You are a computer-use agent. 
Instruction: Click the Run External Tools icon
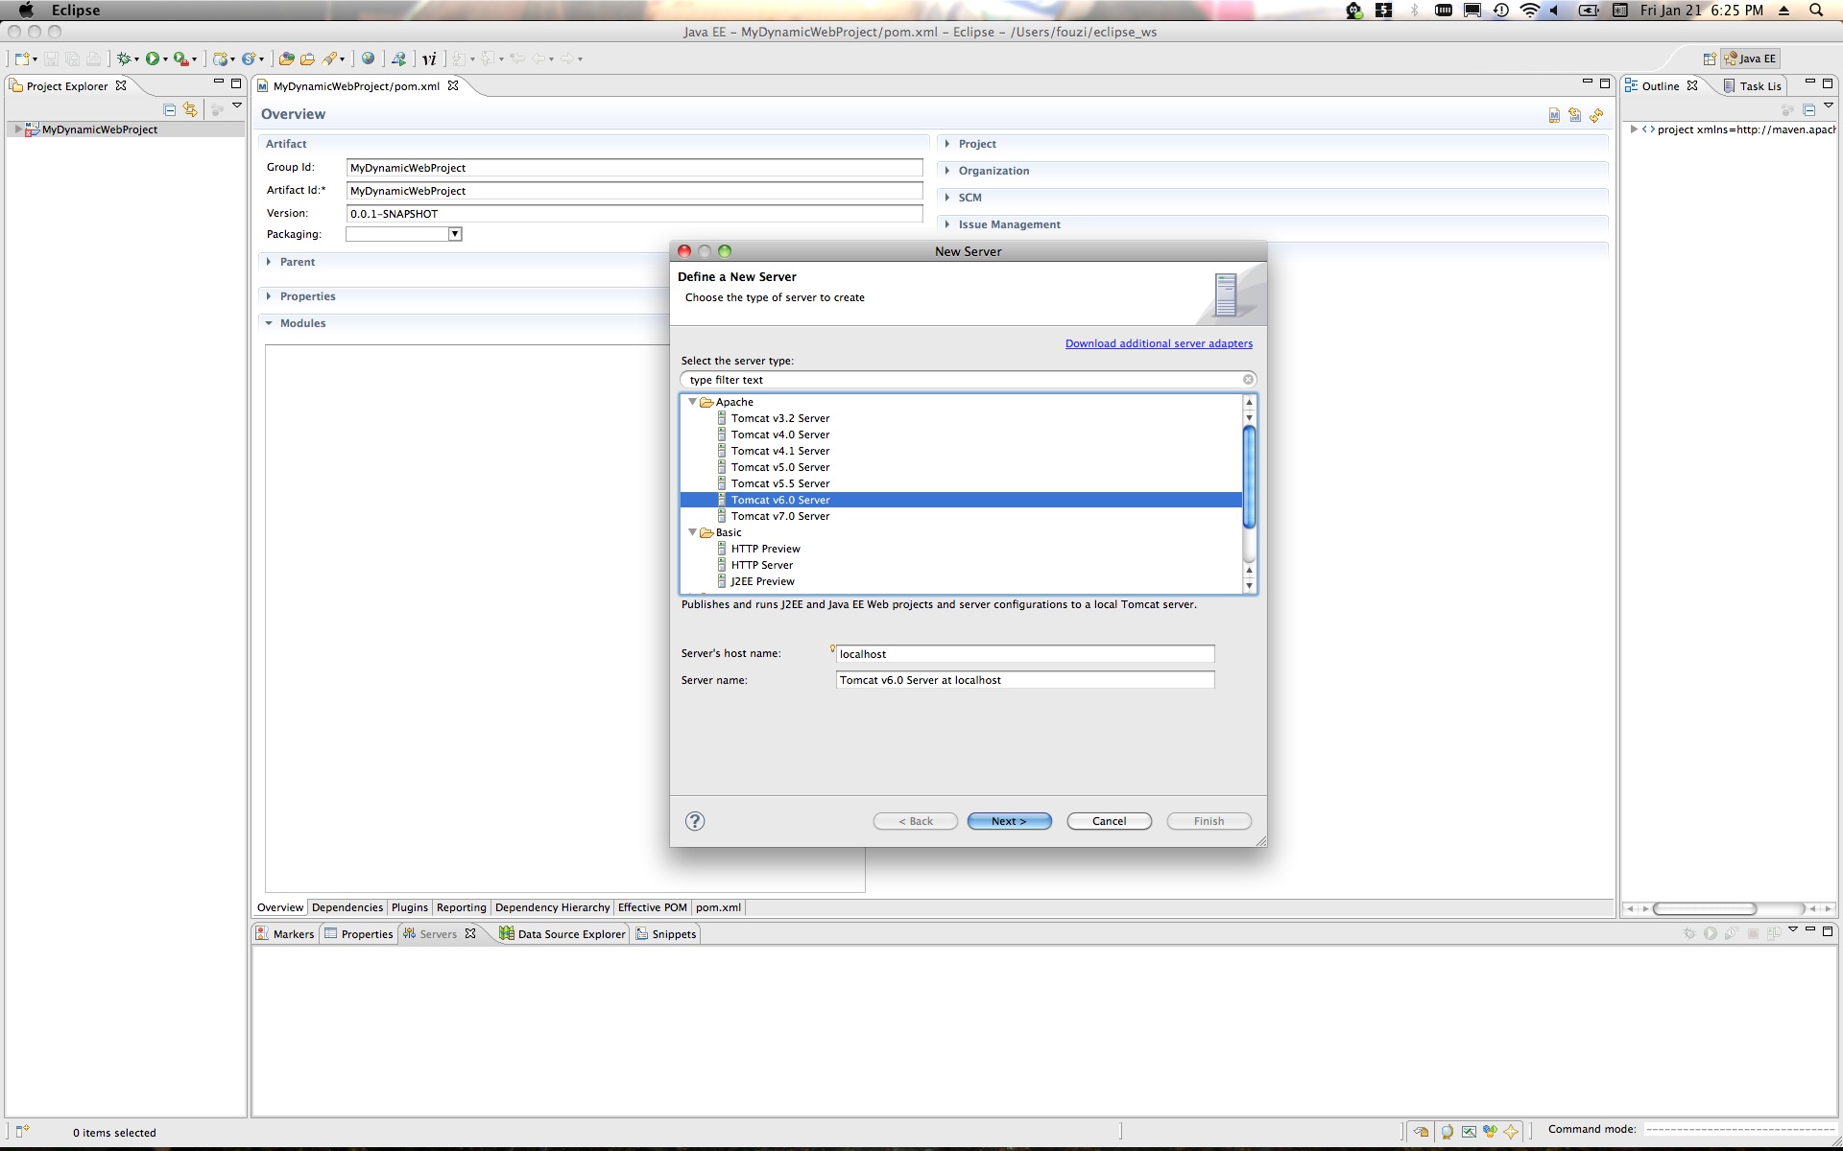click(180, 59)
